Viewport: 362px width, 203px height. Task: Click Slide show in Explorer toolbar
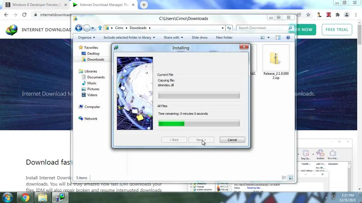coord(199,37)
